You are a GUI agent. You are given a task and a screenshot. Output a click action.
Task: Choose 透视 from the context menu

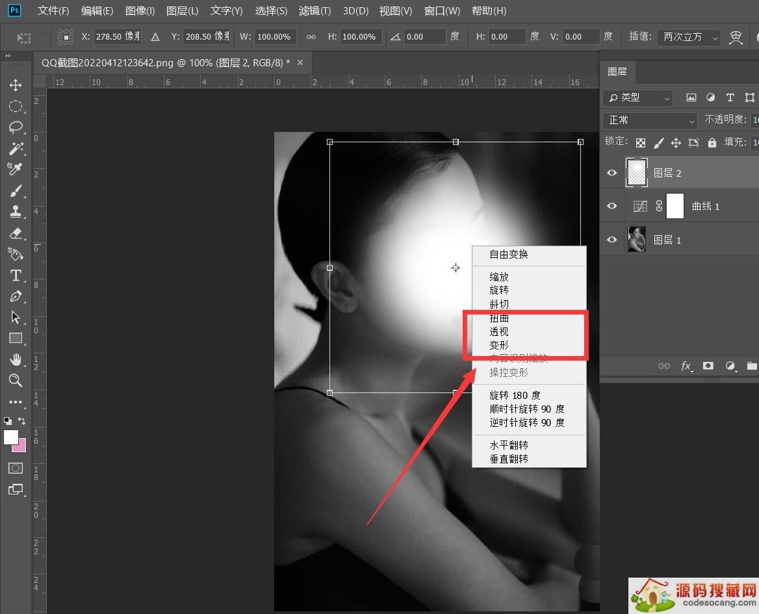pyautogui.click(x=499, y=331)
